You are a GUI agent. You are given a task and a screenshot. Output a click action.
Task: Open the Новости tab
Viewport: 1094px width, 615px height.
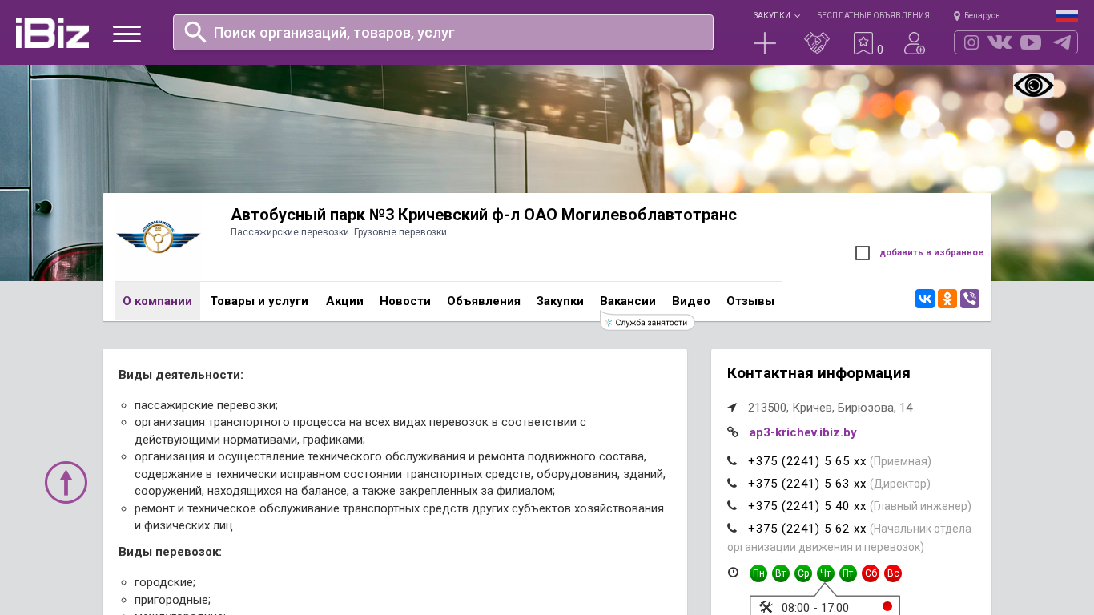click(x=405, y=301)
